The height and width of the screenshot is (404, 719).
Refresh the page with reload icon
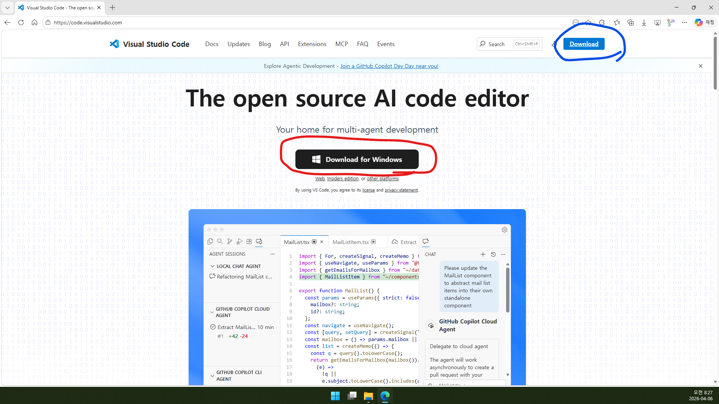(x=21, y=22)
